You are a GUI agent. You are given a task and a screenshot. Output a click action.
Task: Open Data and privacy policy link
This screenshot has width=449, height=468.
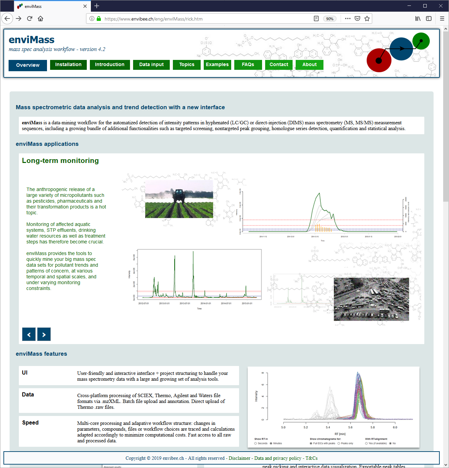[278, 458]
